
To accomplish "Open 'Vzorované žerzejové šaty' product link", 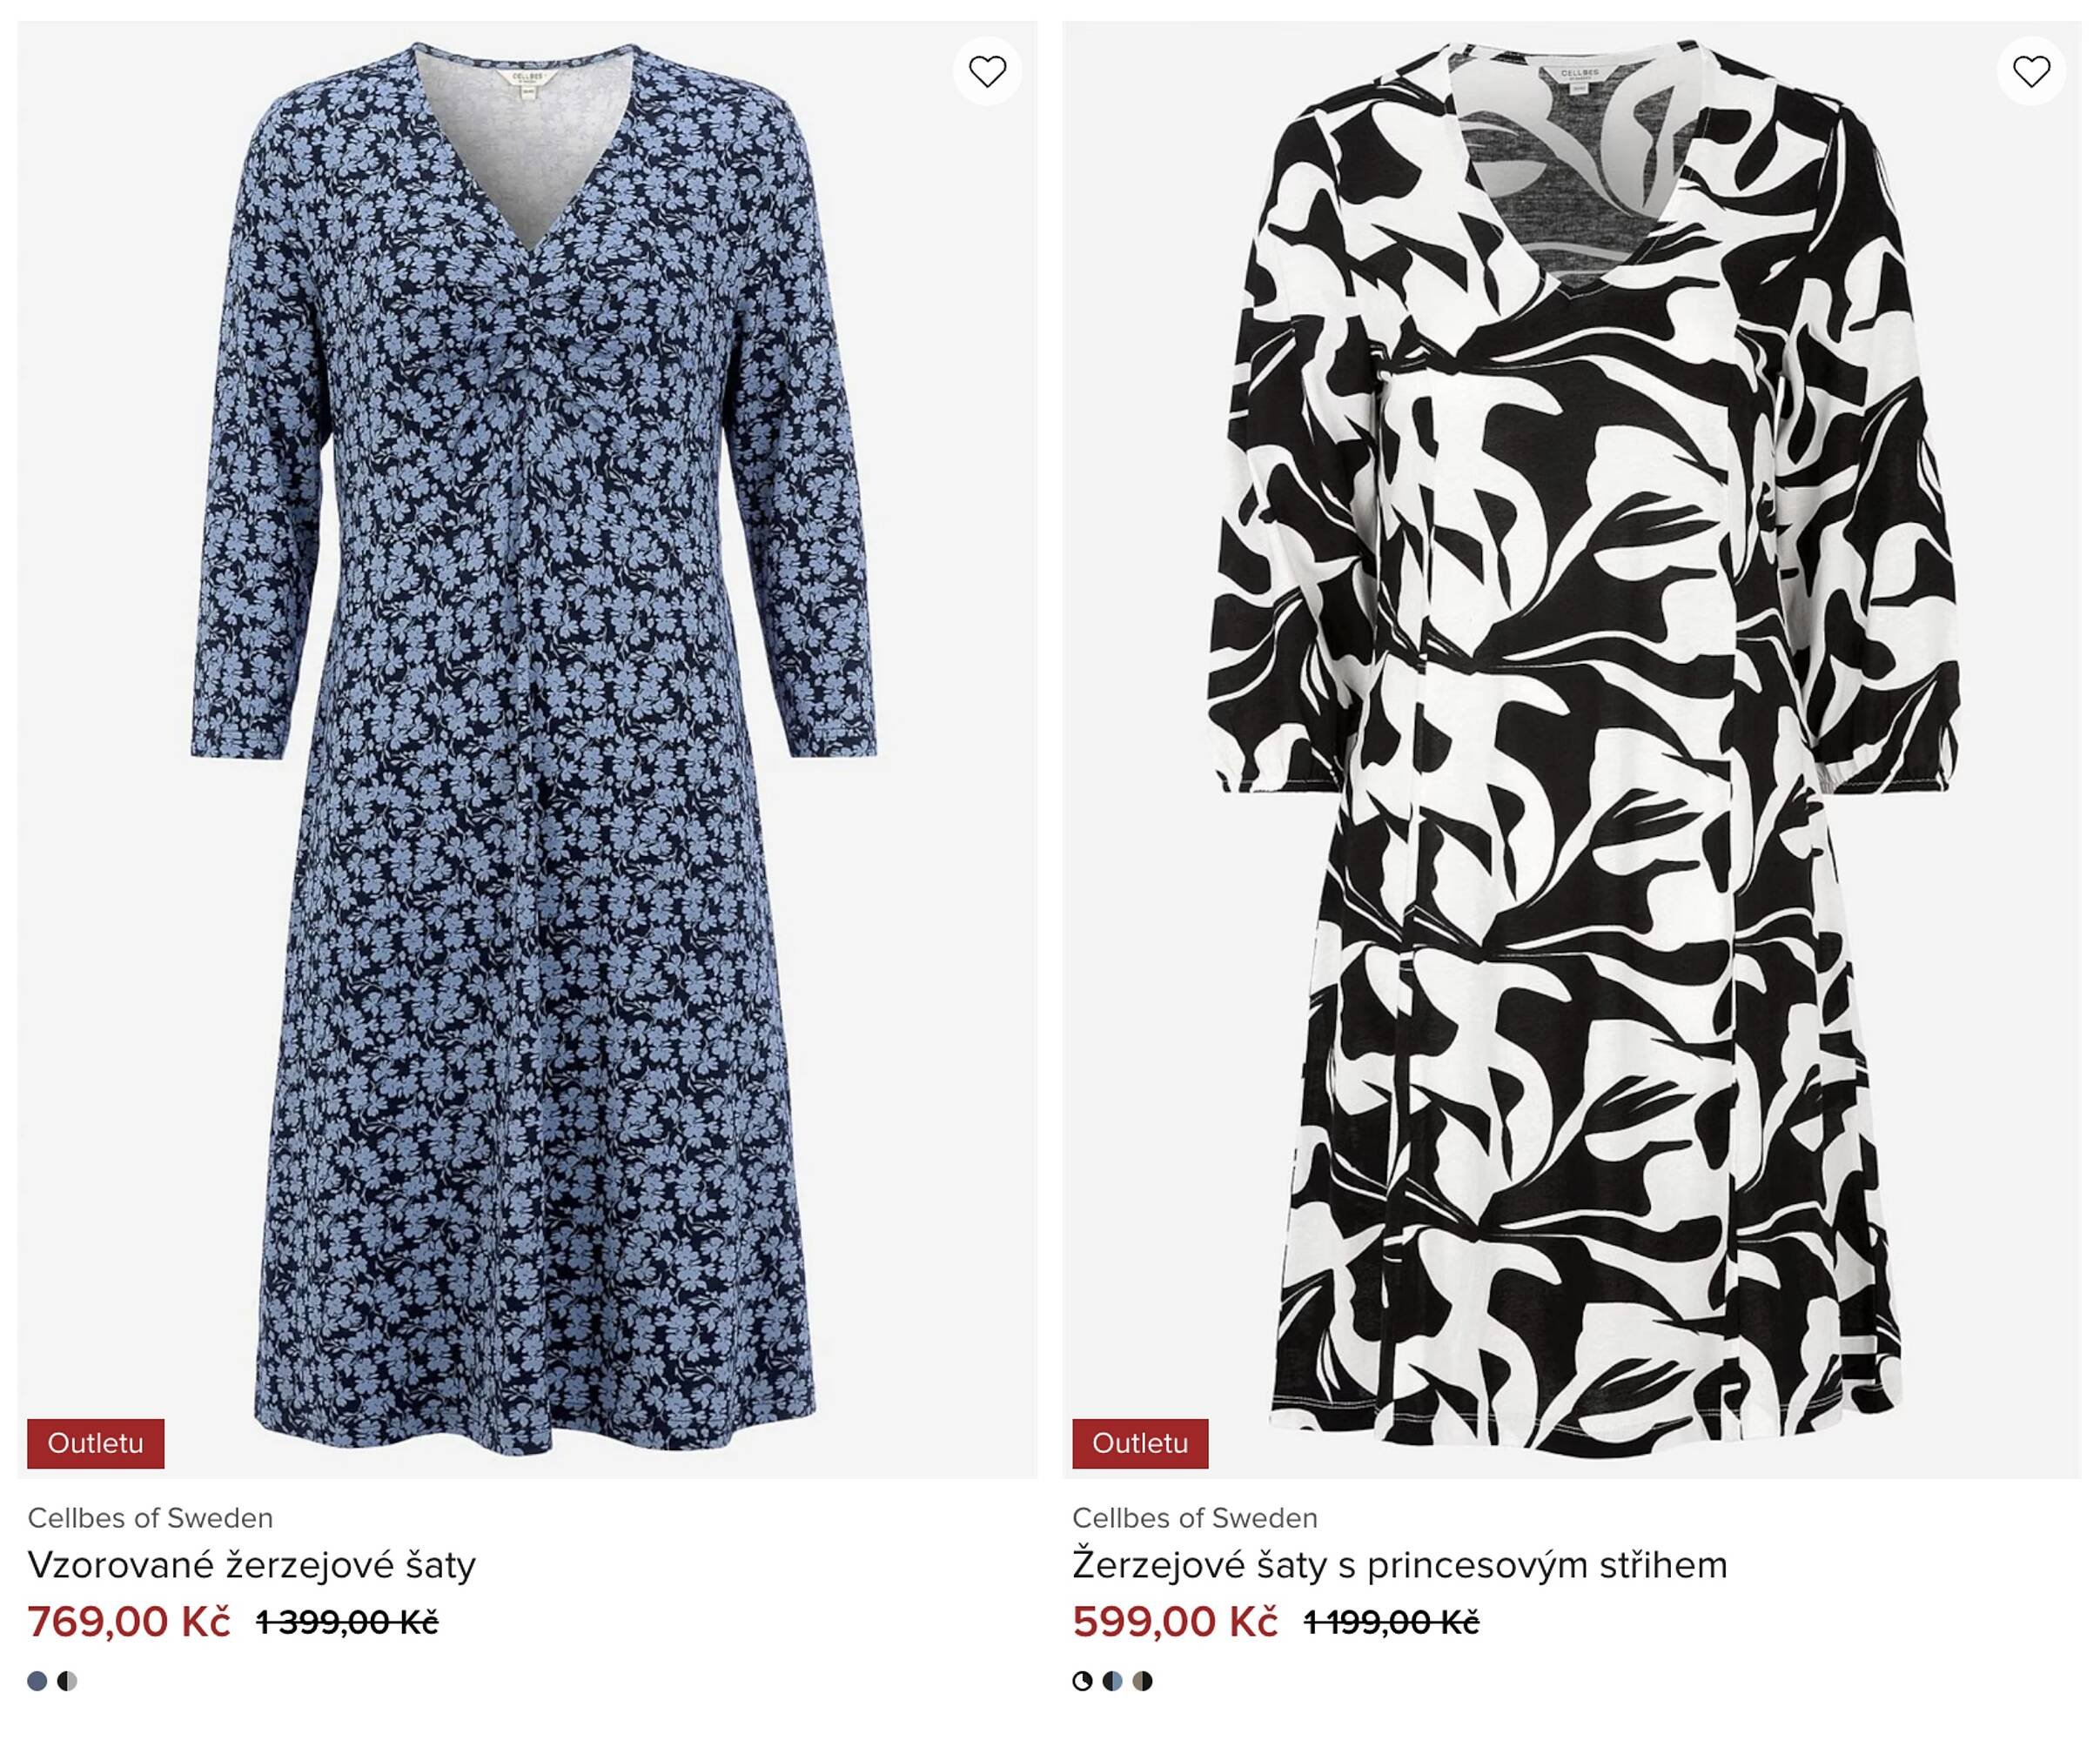I will click(x=251, y=1564).
